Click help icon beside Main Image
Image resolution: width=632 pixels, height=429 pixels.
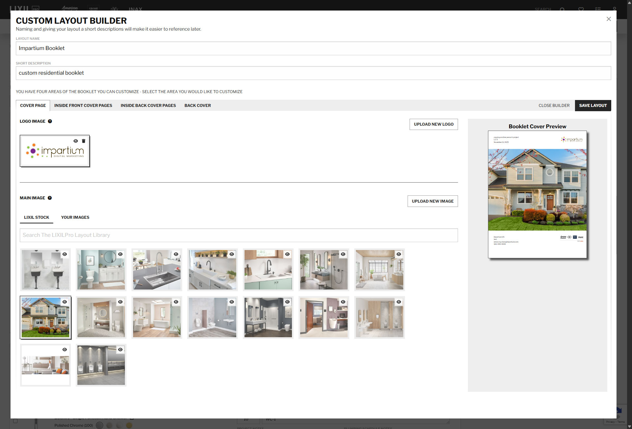coord(50,198)
